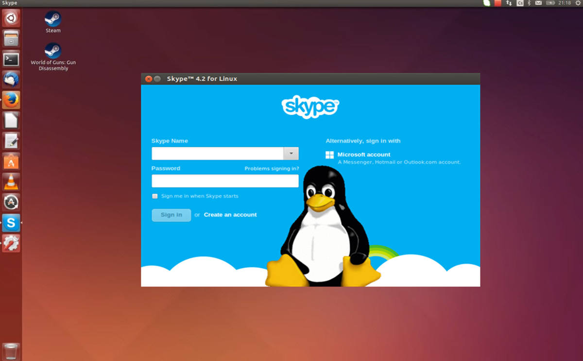
Task: Click the Sign in button
Action: tap(171, 215)
